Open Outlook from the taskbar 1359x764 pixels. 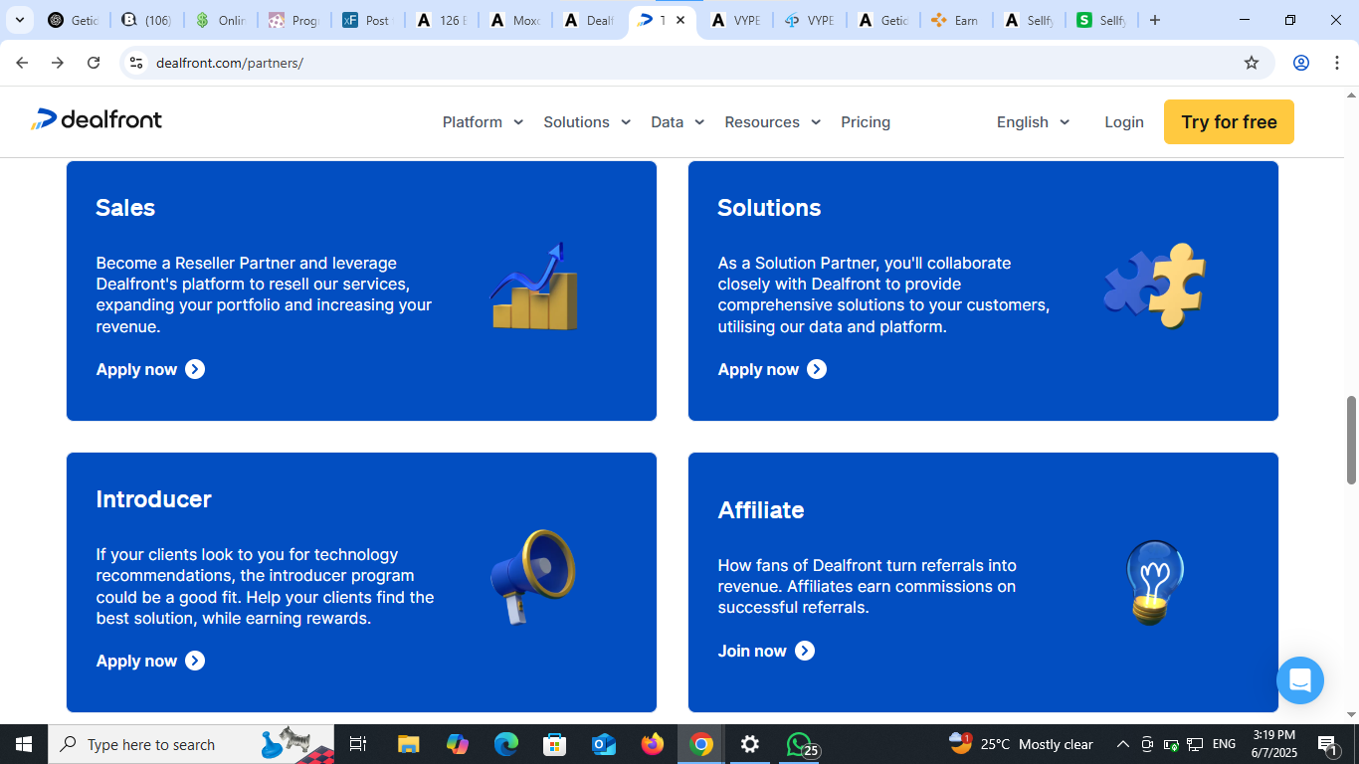(x=603, y=744)
